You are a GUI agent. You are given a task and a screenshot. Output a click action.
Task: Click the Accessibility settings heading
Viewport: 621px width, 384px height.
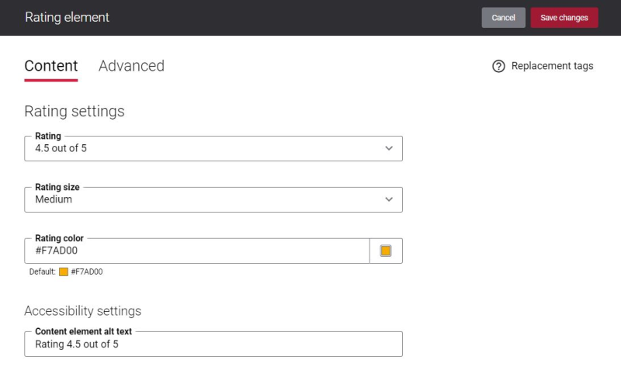tap(83, 311)
